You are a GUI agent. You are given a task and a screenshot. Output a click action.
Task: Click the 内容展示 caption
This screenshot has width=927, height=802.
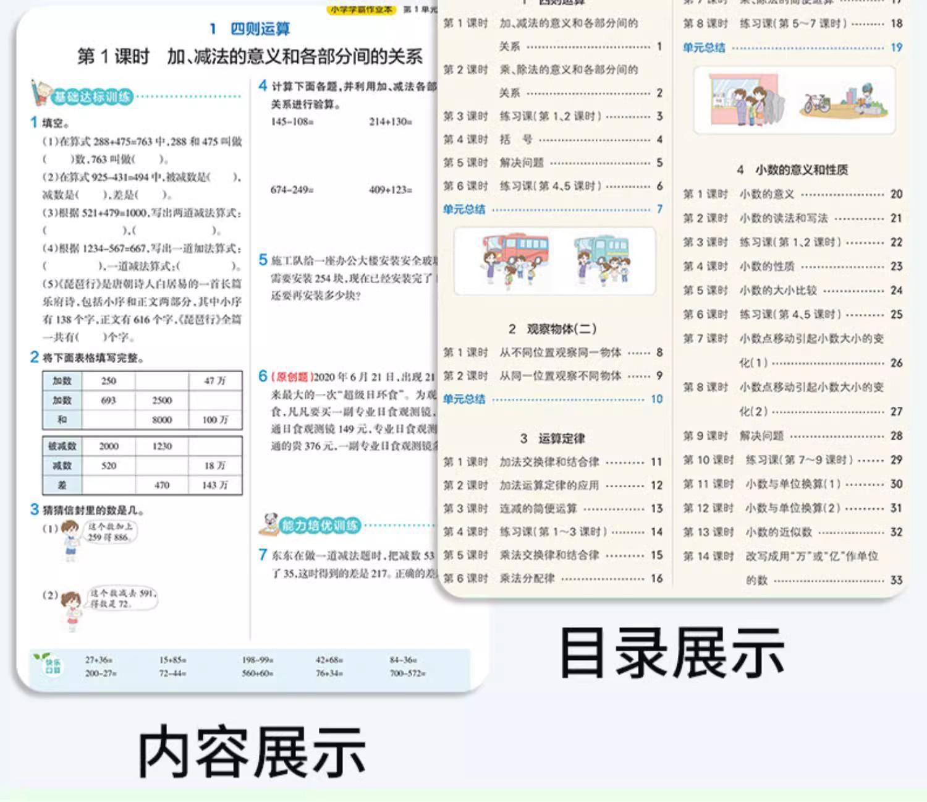[252, 751]
